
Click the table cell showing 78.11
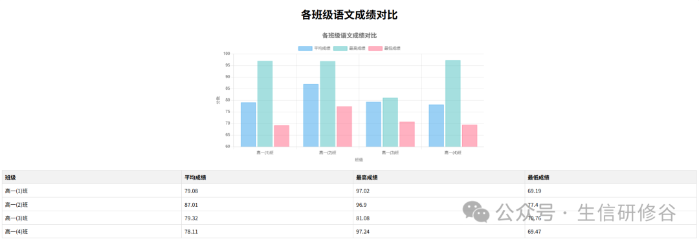click(x=267, y=232)
